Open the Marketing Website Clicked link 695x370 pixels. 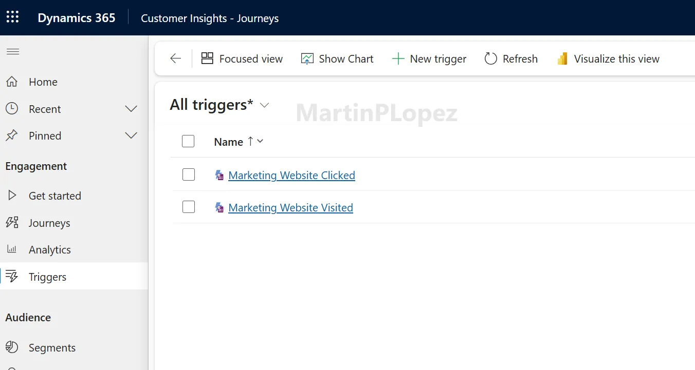[x=291, y=176]
